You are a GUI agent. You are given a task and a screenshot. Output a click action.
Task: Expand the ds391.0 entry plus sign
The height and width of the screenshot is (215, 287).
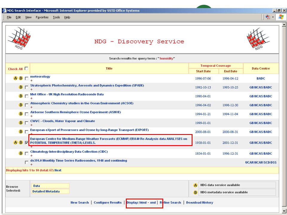tap(31, 165)
